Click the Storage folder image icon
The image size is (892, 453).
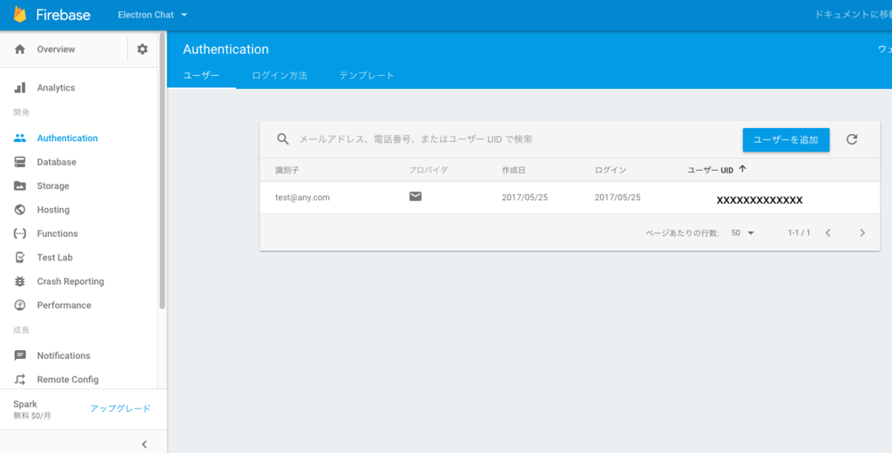point(20,186)
